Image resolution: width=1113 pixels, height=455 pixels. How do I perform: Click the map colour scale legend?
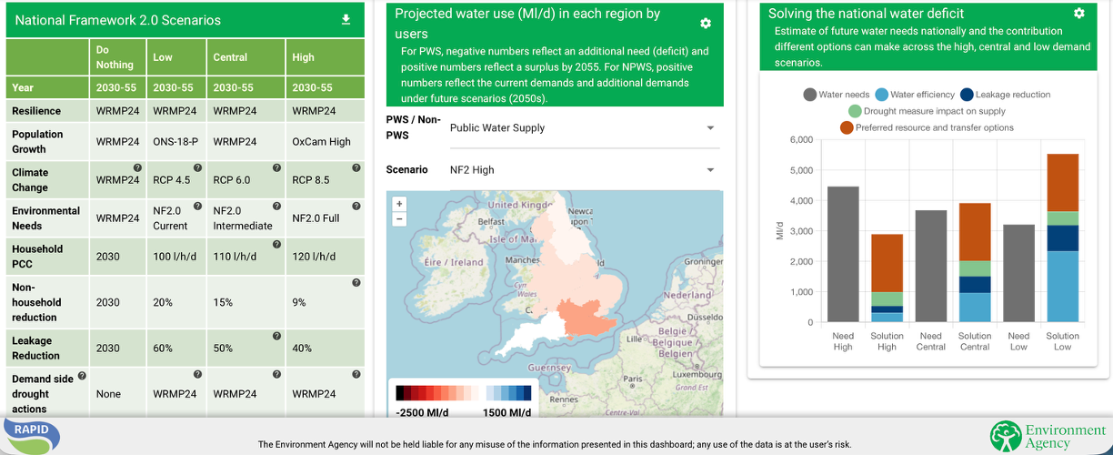click(464, 393)
